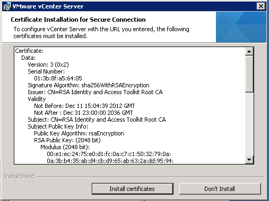
Task: Click the Signature Algorithm sha256WithRSAEncryption line
Action: pyautogui.click(x=89, y=85)
